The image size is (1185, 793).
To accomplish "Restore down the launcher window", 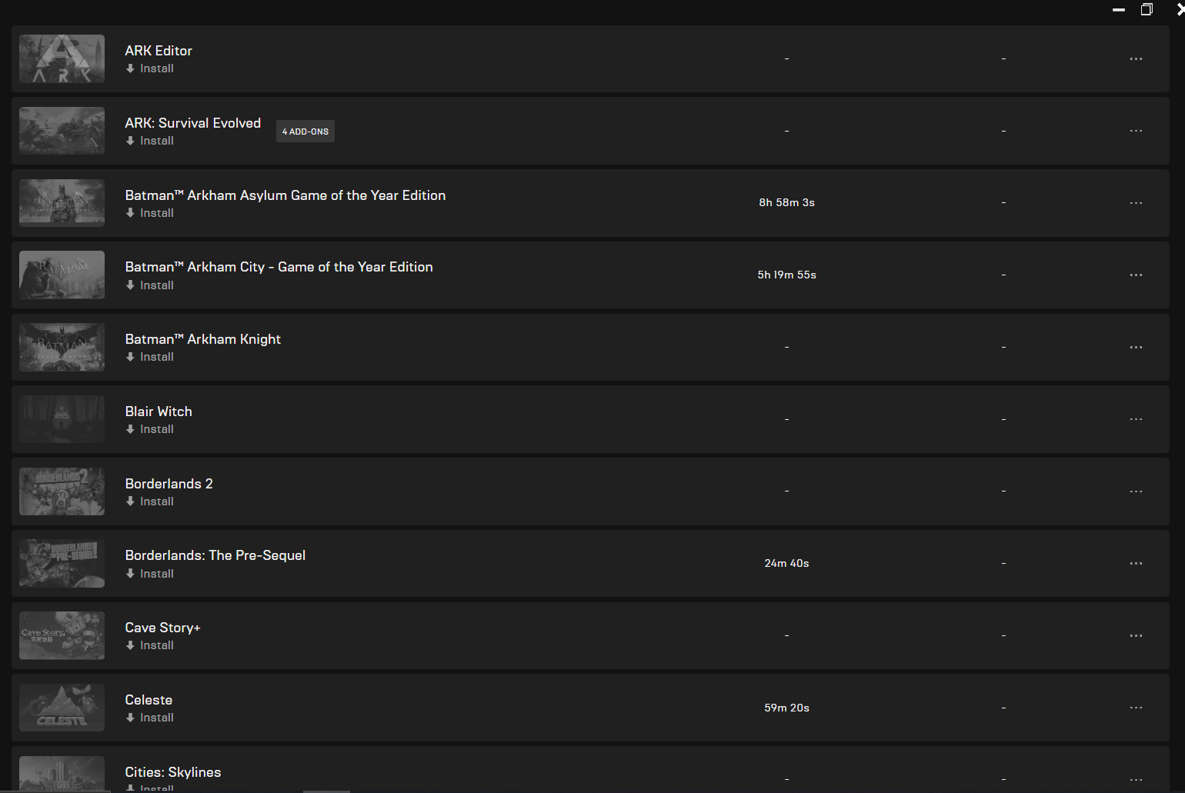I will [x=1147, y=9].
